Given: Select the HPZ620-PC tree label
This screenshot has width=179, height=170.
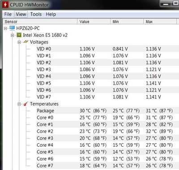Looking at the screenshot, I should pyautogui.click(x=28, y=28).
